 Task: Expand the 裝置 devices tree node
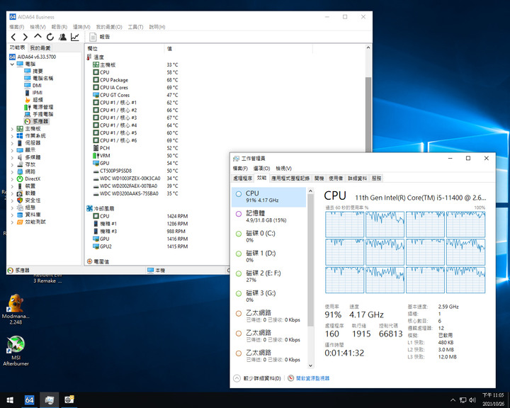(12, 186)
